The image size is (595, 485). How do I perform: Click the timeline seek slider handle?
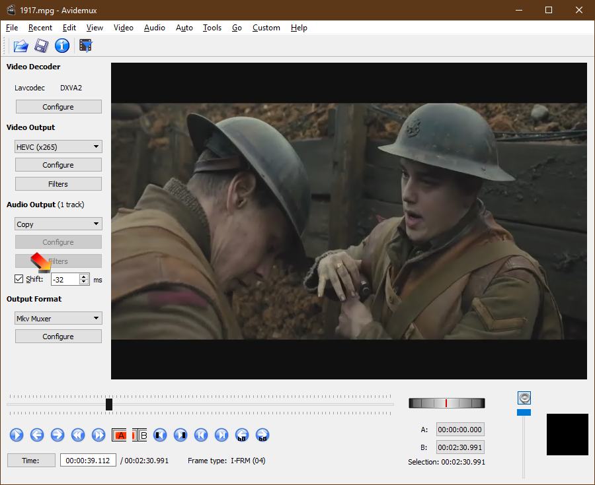coord(109,404)
